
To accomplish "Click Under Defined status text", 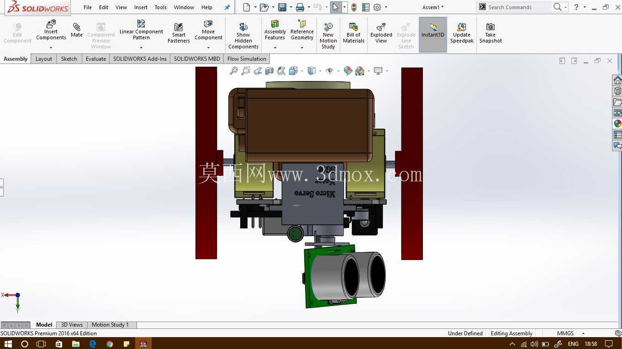I will (465, 333).
